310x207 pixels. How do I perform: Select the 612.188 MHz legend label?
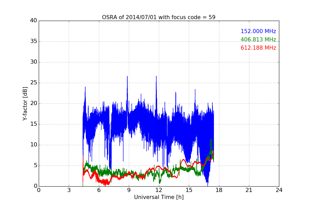pyautogui.click(x=258, y=48)
